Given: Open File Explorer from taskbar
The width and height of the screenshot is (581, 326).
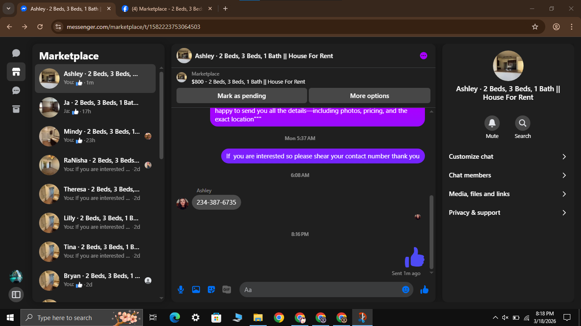Looking at the screenshot, I should pos(258,318).
